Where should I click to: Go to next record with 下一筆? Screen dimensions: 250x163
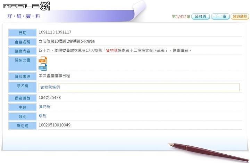point(220,16)
